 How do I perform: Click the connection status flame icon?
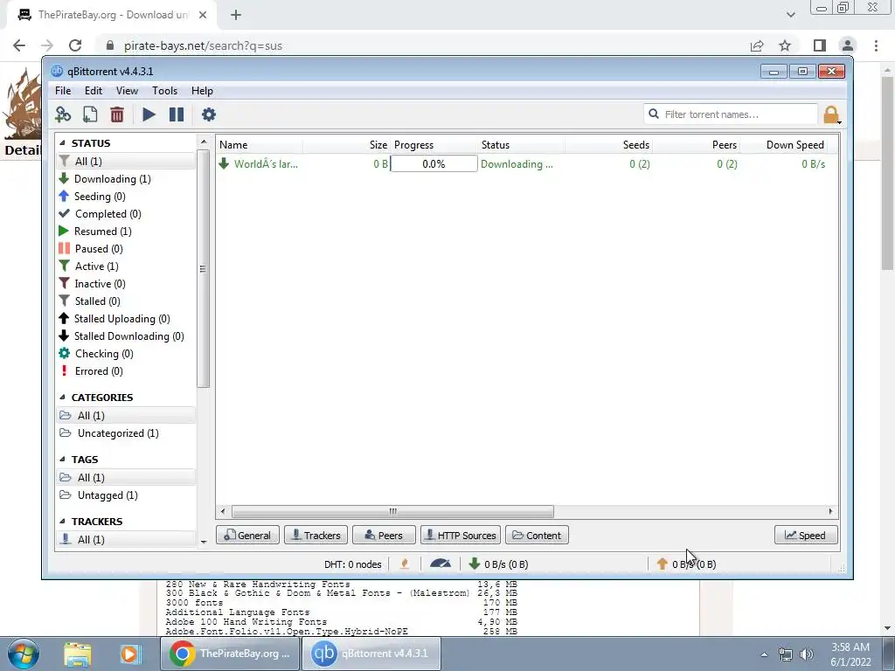pos(405,564)
